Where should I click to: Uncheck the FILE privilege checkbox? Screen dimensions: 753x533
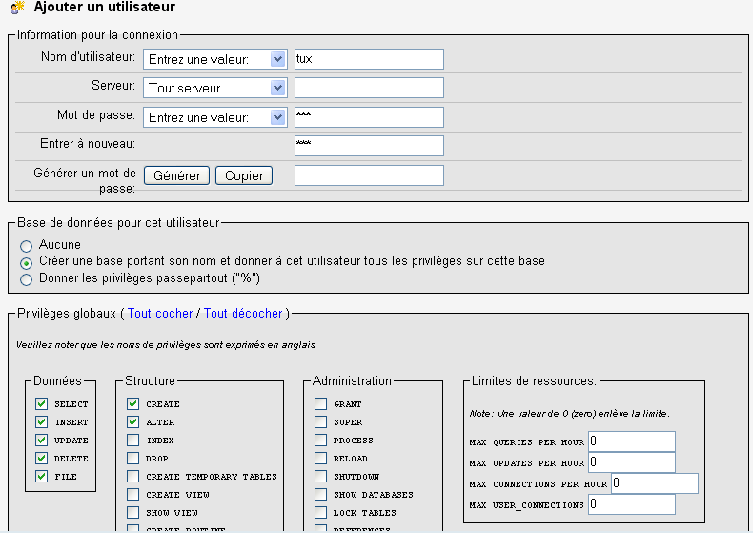(41, 477)
